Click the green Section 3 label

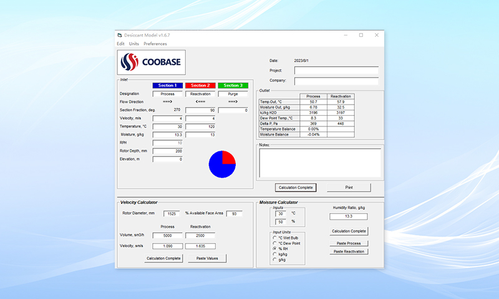pyautogui.click(x=233, y=85)
